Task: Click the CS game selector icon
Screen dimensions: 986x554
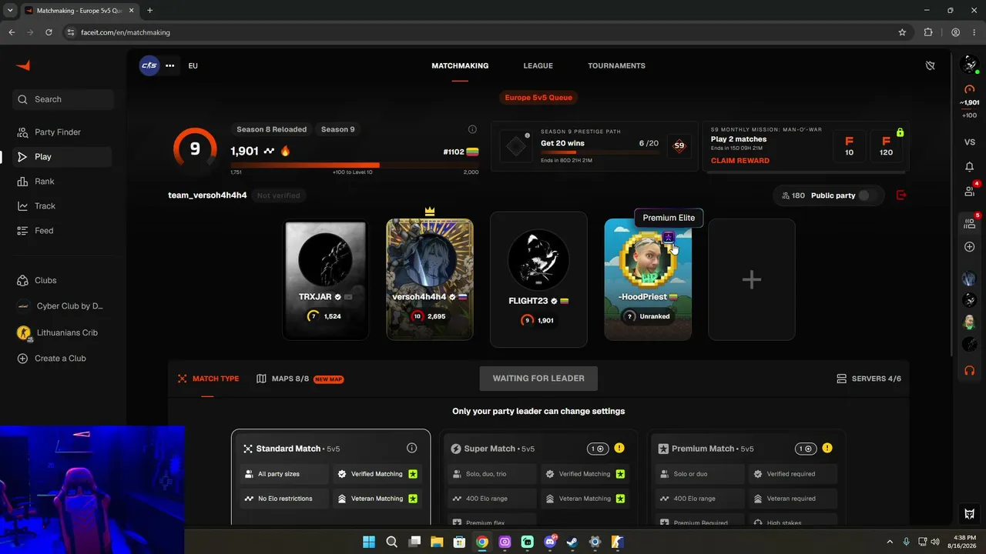Action: (149, 65)
